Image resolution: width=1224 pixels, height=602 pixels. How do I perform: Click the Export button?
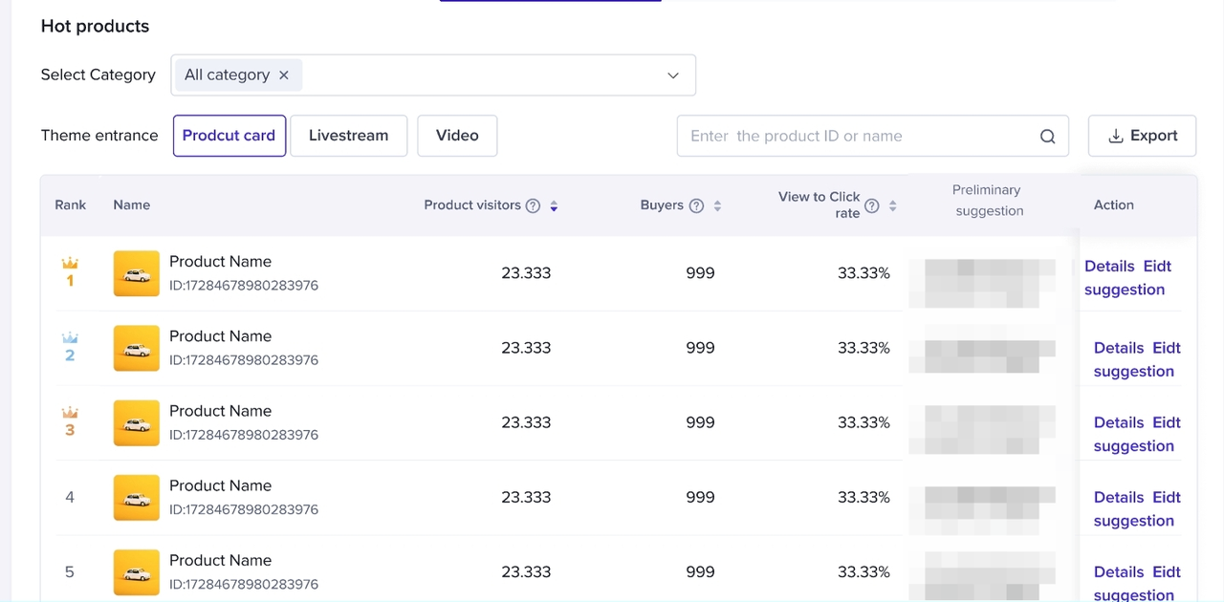1142,136
